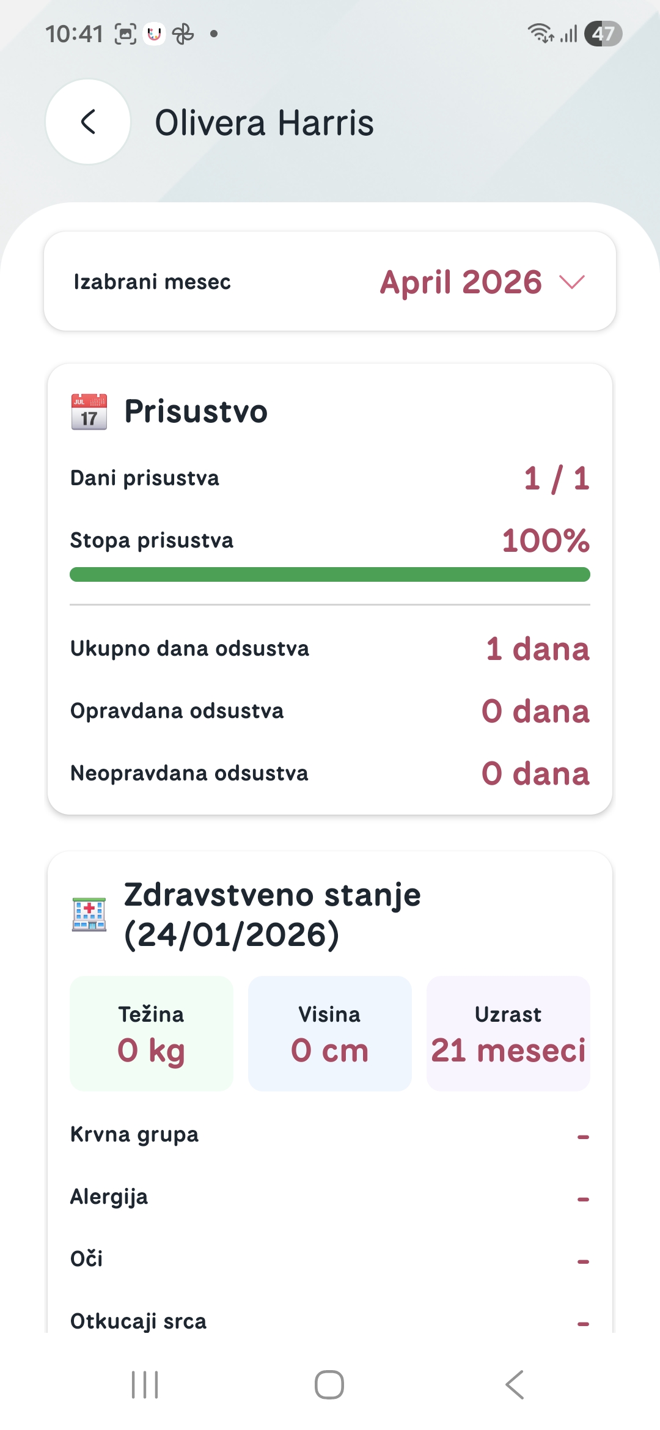660x1430 pixels.
Task: Select the April 2026 month text
Action: pyautogui.click(x=461, y=282)
